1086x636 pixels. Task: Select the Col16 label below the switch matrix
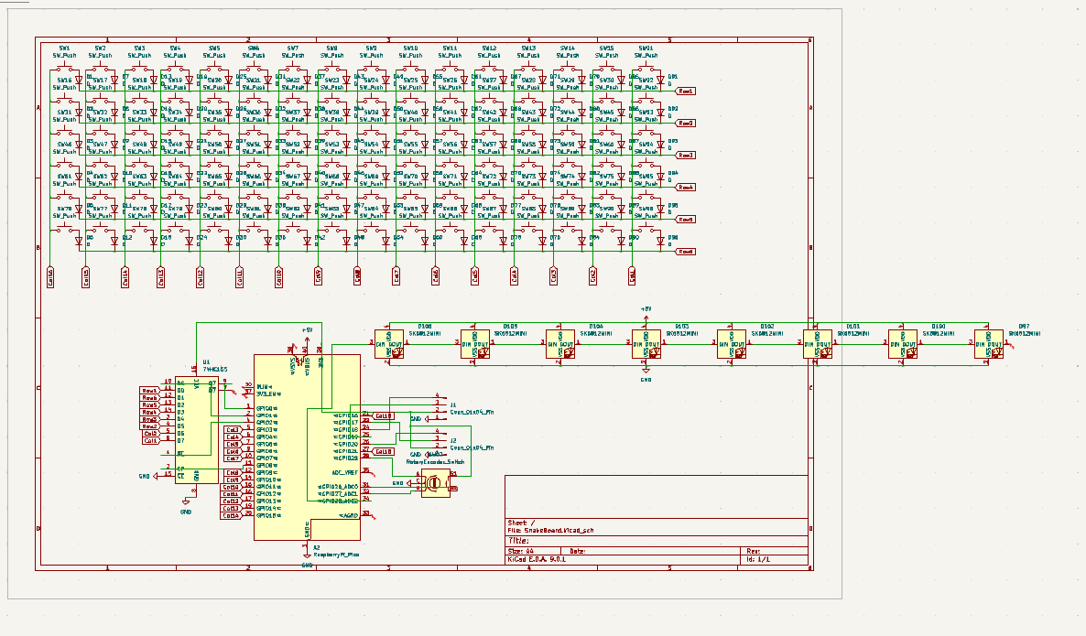pos(50,276)
